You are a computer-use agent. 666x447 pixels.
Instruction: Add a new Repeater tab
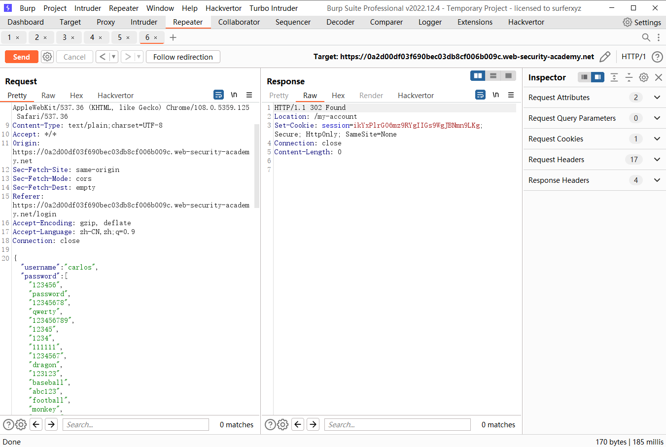click(173, 37)
